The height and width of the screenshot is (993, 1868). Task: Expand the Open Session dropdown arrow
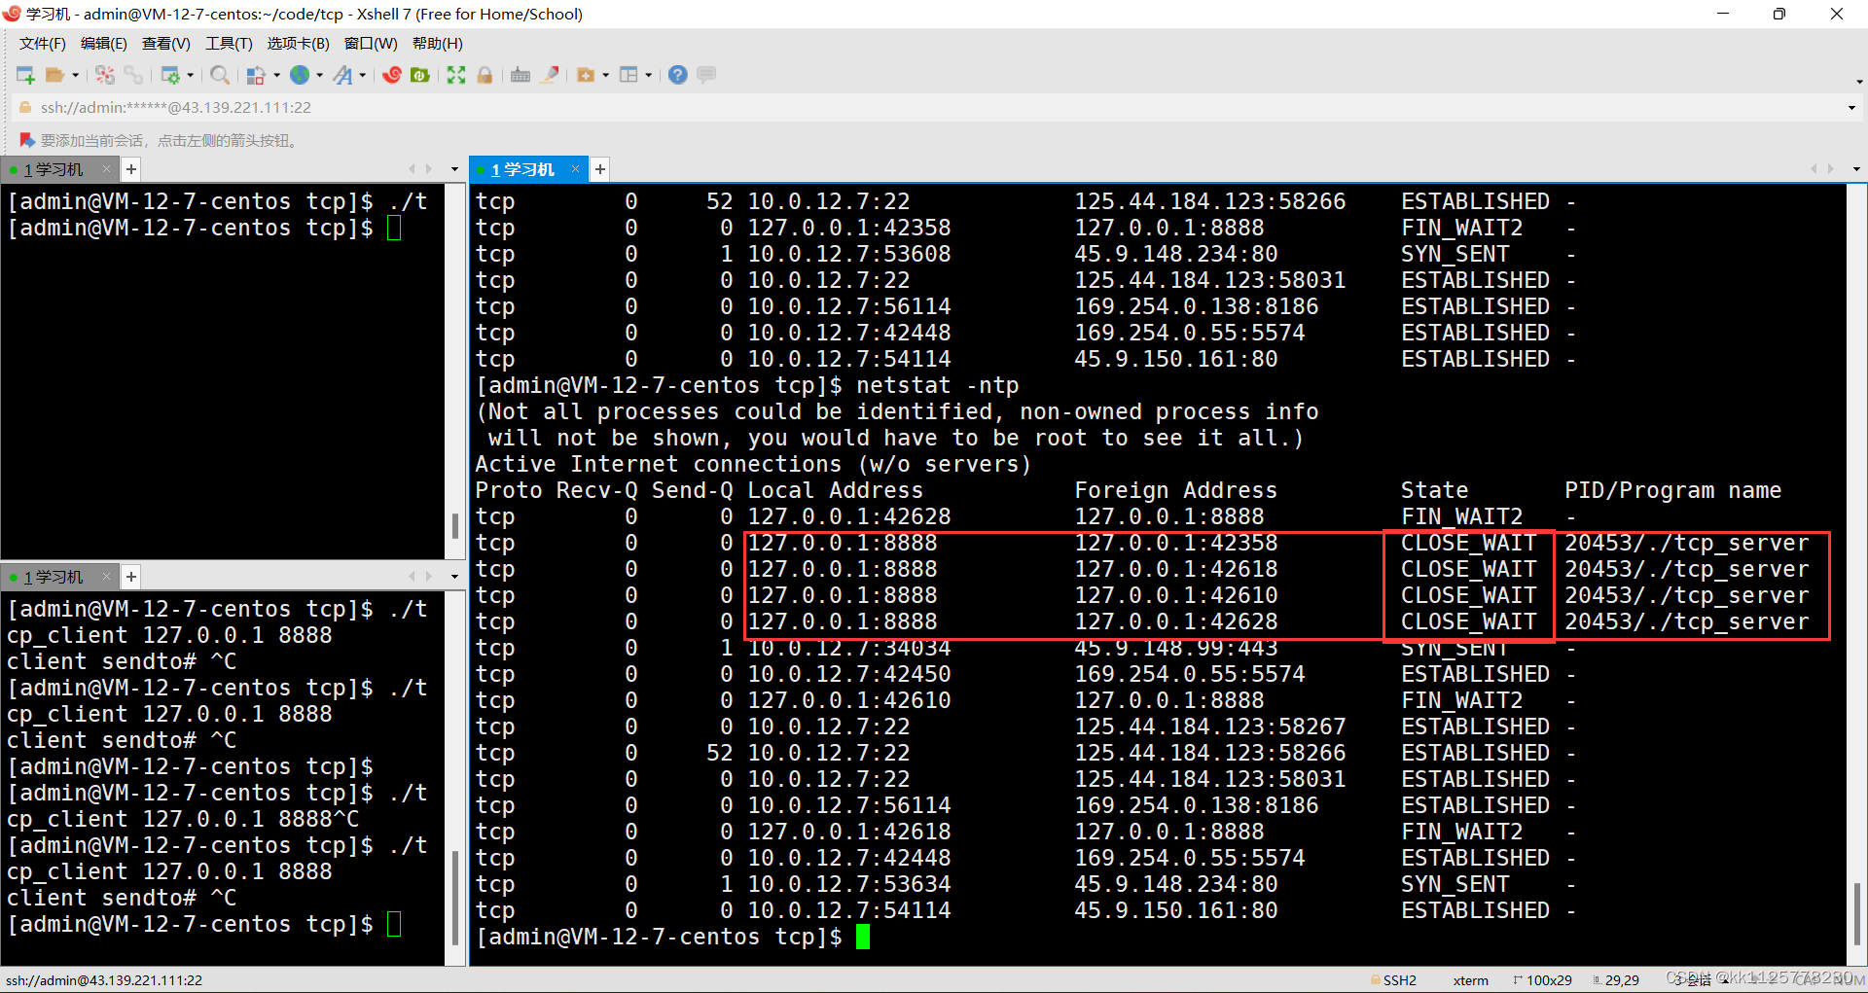click(75, 75)
